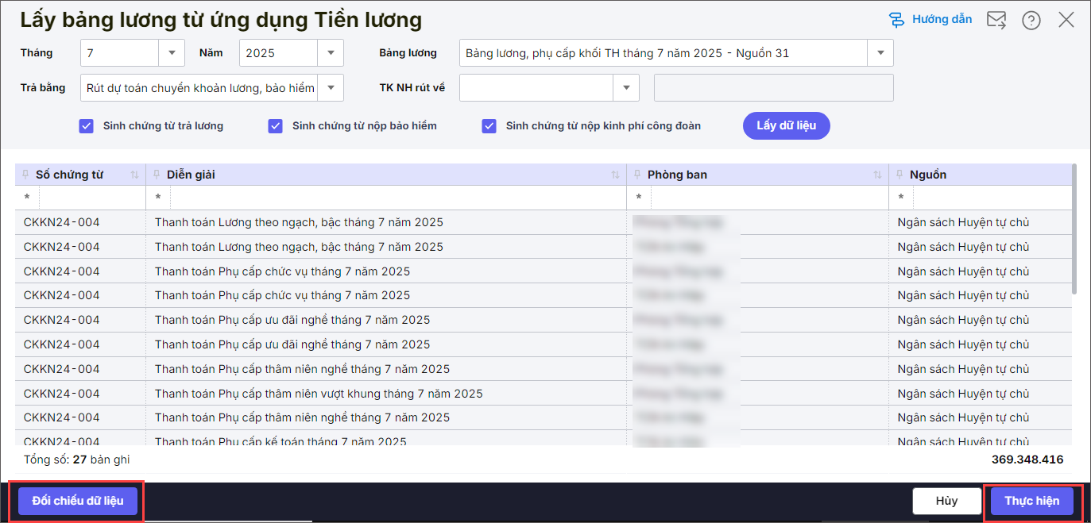
Task: Open filter operator for Số chứng từ
Action: (x=27, y=198)
